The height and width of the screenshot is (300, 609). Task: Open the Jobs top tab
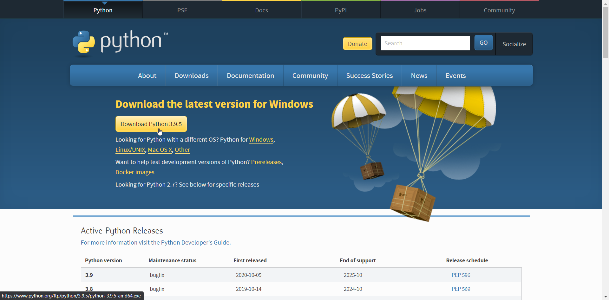point(420,10)
